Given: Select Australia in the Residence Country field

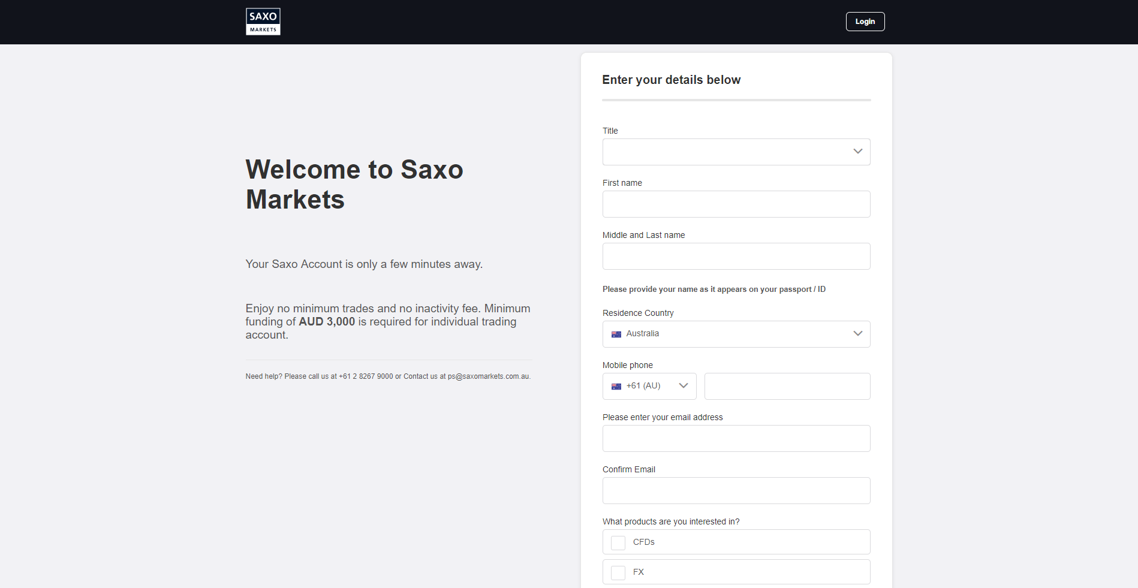Looking at the screenshot, I should point(642,334).
